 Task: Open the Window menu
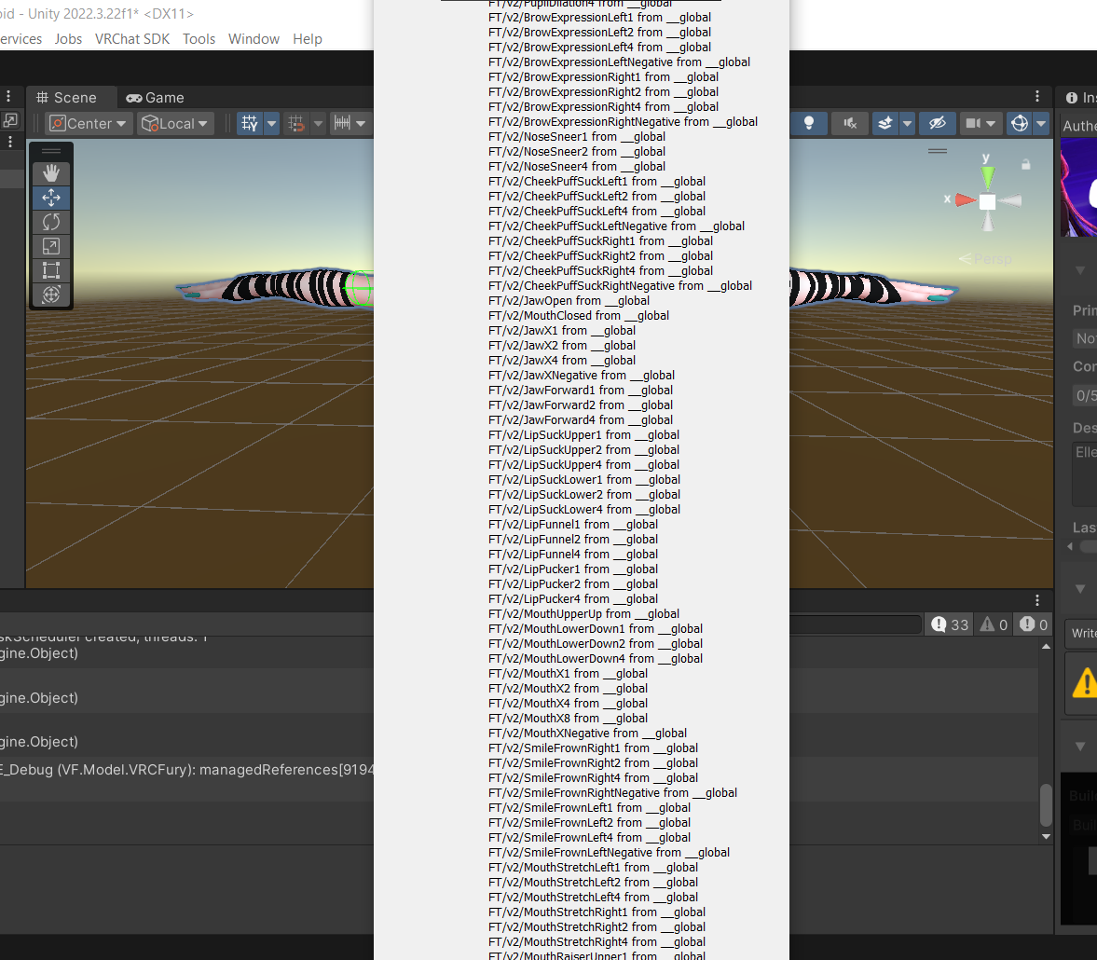(254, 39)
